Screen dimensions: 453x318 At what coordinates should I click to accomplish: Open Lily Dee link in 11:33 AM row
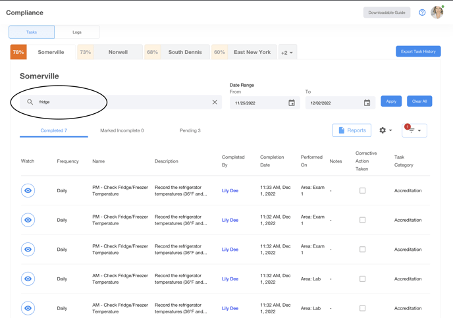click(x=230, y=191)
